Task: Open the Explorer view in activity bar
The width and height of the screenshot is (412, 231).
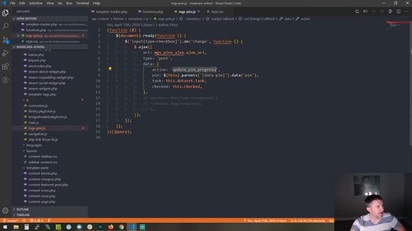Action: click(5, 13)
